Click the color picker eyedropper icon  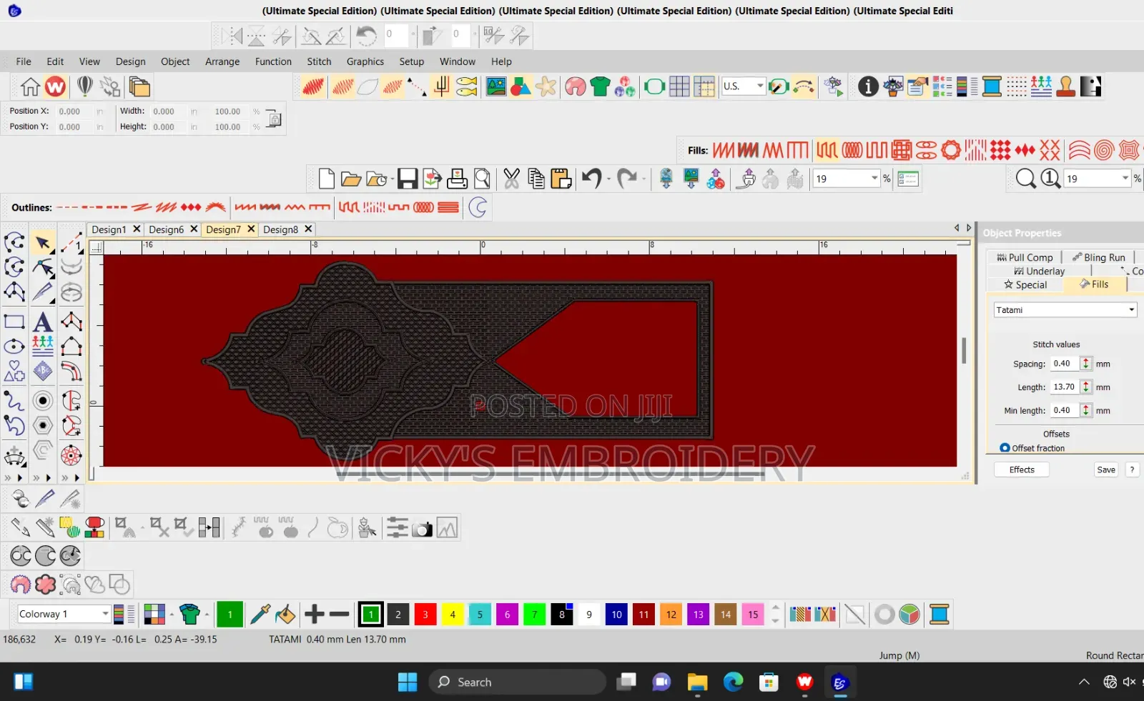(x=260, y=614)
